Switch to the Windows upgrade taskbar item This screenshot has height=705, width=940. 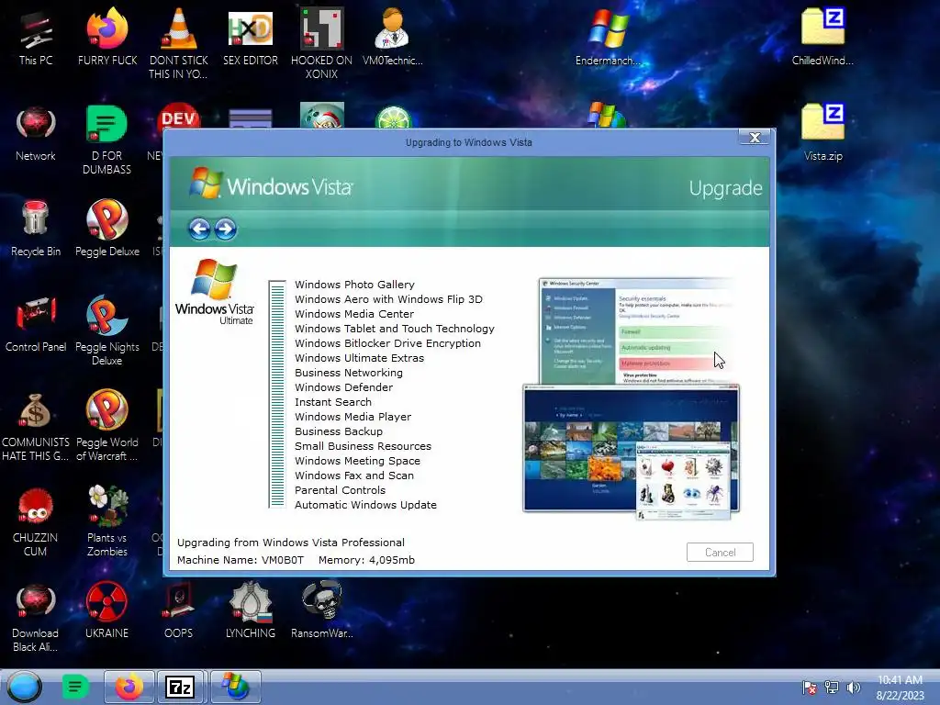tap(236, 687)
